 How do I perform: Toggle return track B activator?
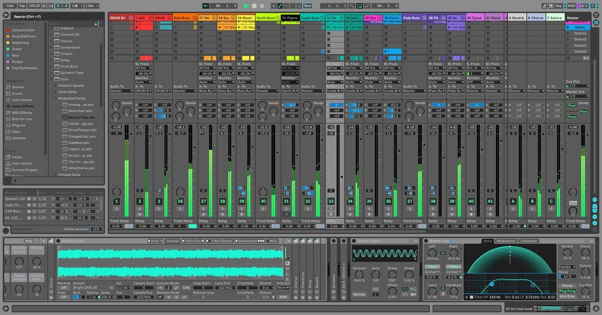click(x=532, y=201)
